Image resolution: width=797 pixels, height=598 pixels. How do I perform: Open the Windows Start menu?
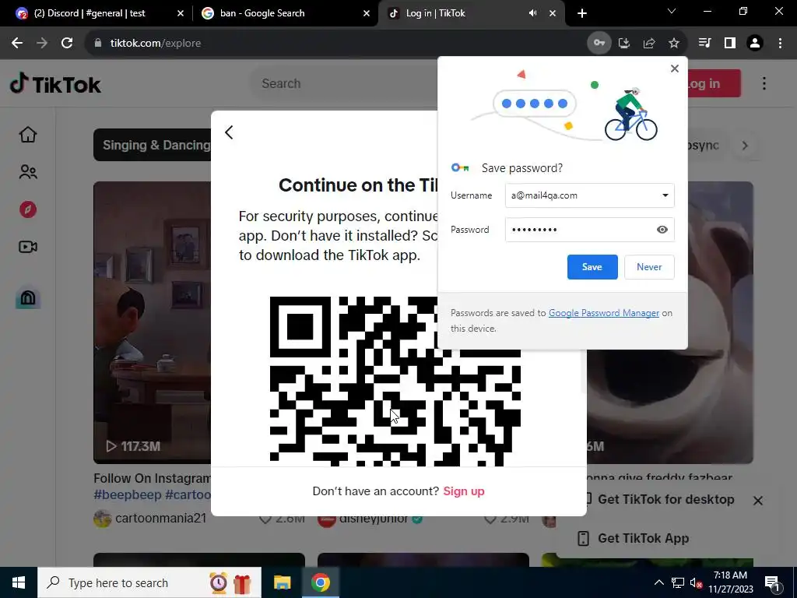pyautogui.click(x=19, y=582)
